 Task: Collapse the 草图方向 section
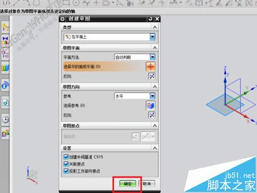pyautogui.click(x=155, y=86)
